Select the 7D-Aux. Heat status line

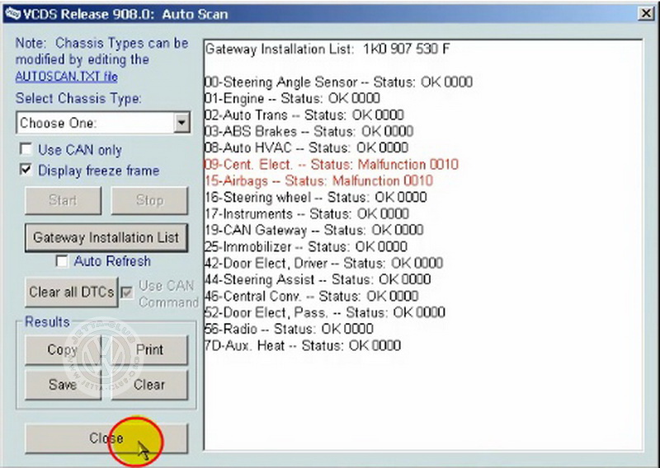[303, 345]
